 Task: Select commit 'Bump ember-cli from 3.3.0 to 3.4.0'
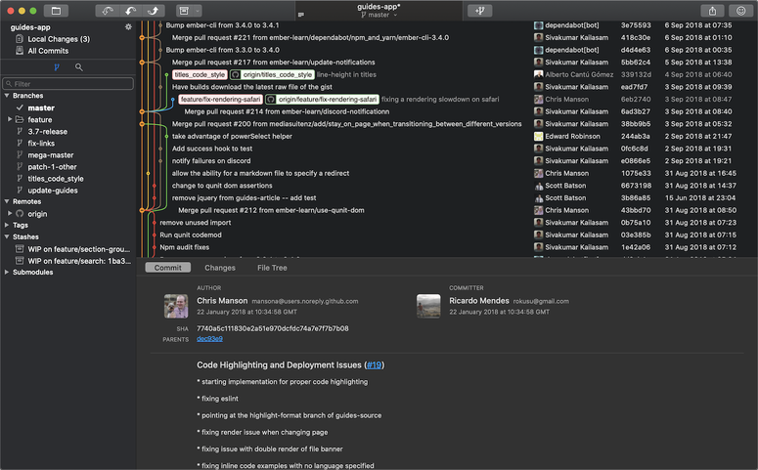222,50
